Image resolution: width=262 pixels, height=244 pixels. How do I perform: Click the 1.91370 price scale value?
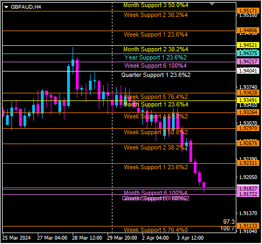248,213
